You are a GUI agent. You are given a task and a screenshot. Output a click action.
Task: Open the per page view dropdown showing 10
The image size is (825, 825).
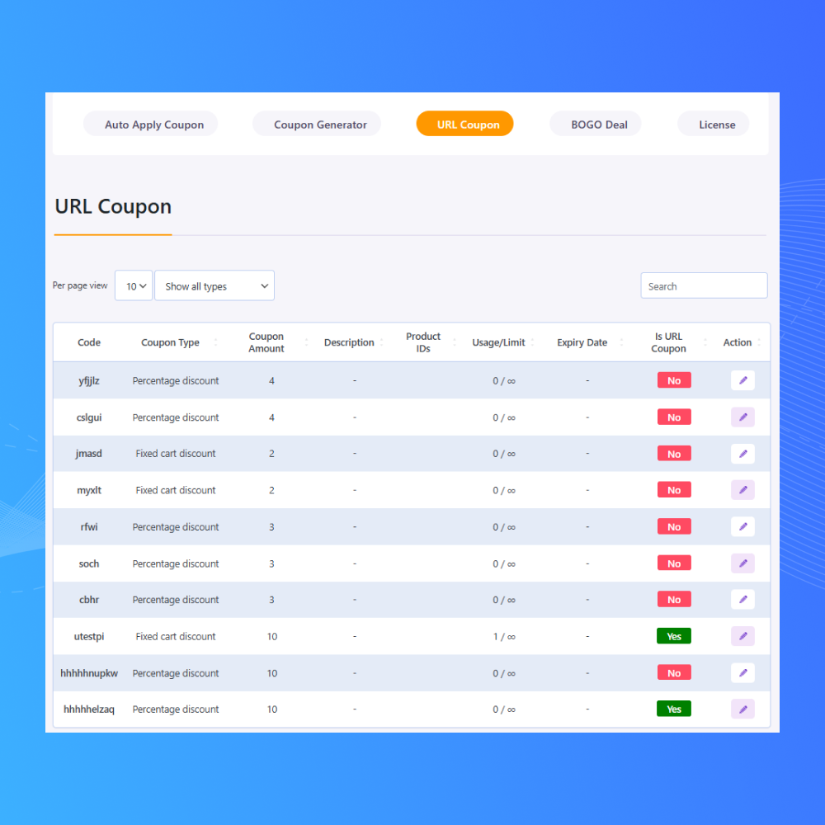tap(134, 285)
